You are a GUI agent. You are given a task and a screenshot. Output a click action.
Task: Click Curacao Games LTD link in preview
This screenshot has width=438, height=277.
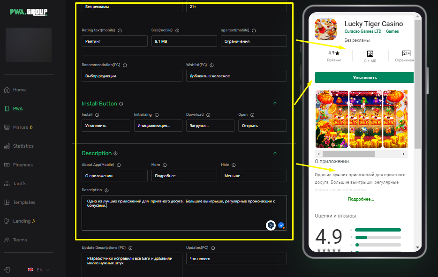coord(363,31)
